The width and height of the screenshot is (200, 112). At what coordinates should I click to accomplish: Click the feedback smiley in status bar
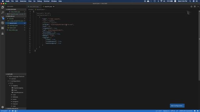(195, 111)
